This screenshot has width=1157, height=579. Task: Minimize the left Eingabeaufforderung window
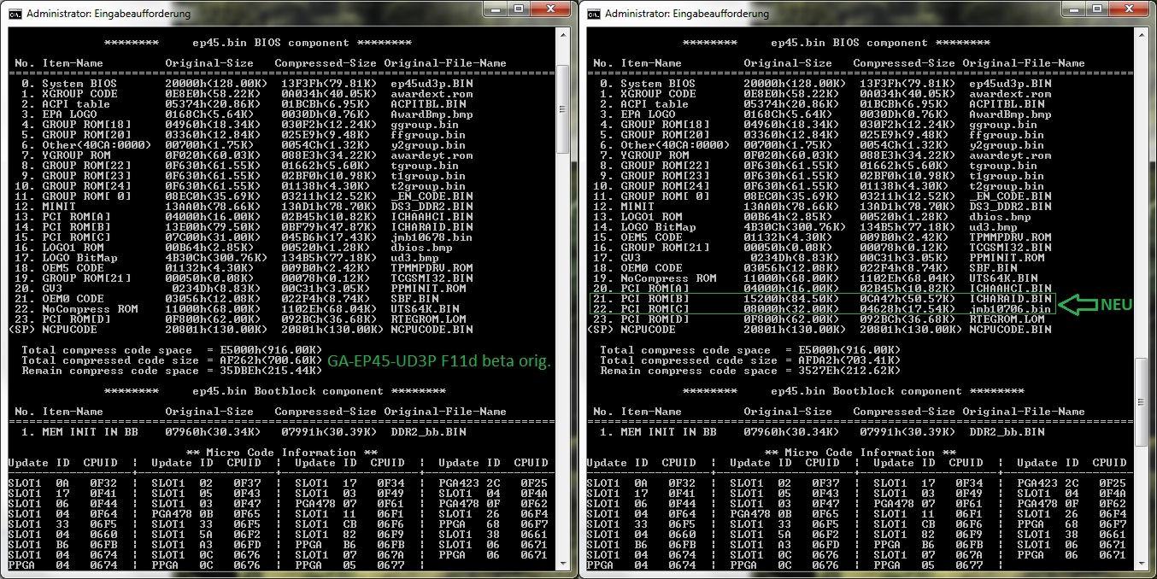497,9
